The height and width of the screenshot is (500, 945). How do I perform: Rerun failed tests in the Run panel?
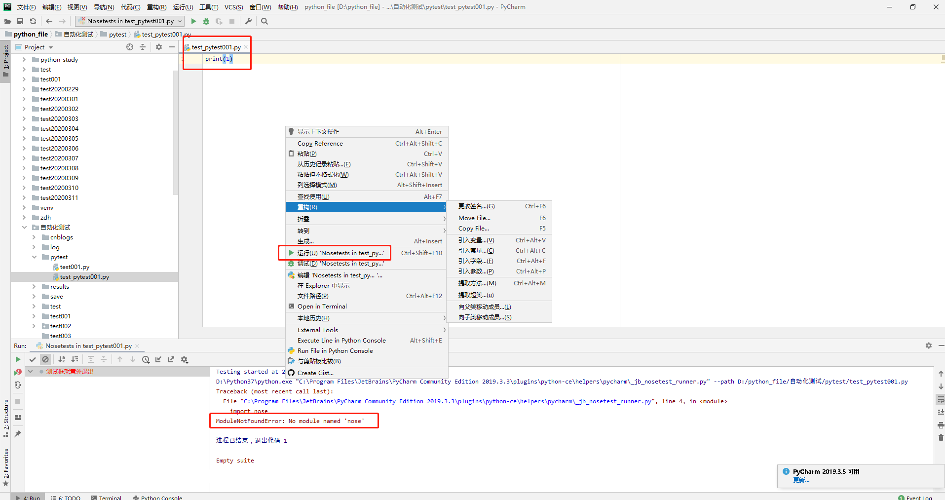point(18,372)
